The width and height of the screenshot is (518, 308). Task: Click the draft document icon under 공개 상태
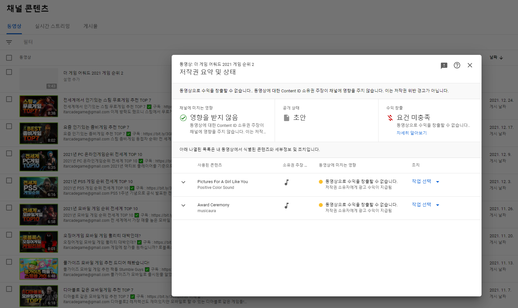pos(287,118)
